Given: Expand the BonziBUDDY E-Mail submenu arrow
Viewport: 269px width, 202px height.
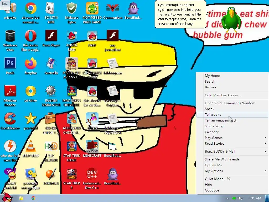Looking at the screenshot, I should coord(265,151).
